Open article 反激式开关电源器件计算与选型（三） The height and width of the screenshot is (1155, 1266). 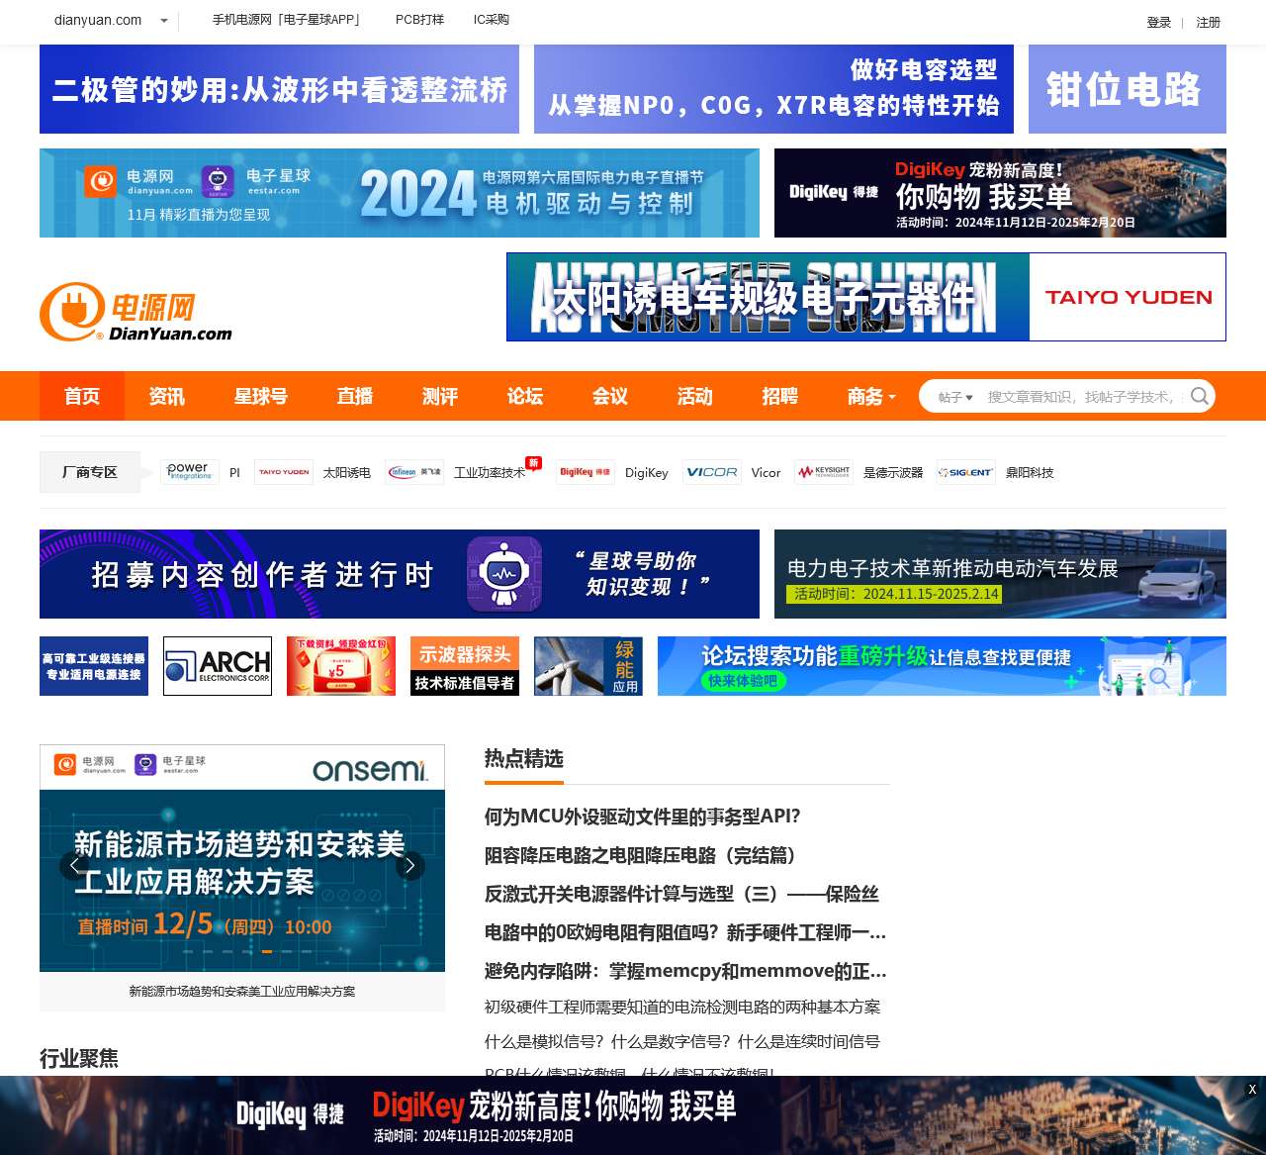coord(681,894)
